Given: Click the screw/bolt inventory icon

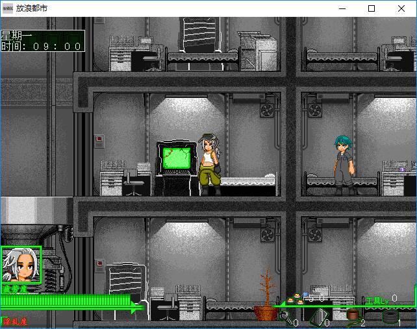Looking at the screenshot, I should tap(285, 317).
